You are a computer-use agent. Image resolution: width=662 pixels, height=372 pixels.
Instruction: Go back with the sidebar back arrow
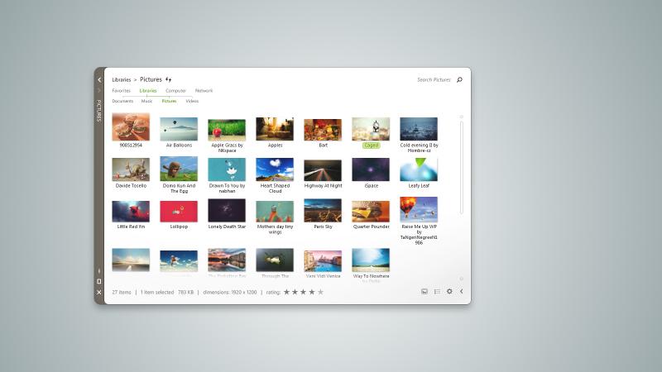(99, 79)
